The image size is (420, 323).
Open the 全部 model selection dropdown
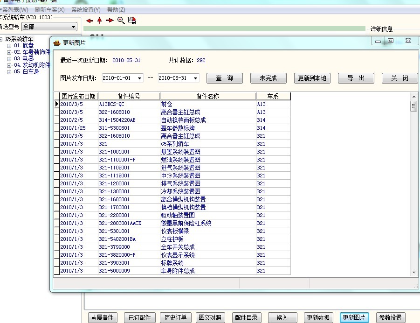pos(73,27)
